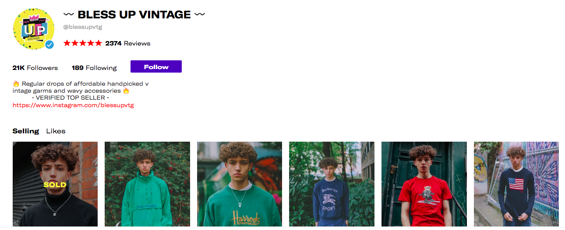Open the red polo bear t-shirt listing
The width and height of the screenshot is (565, 230).
tap(424, 184)
